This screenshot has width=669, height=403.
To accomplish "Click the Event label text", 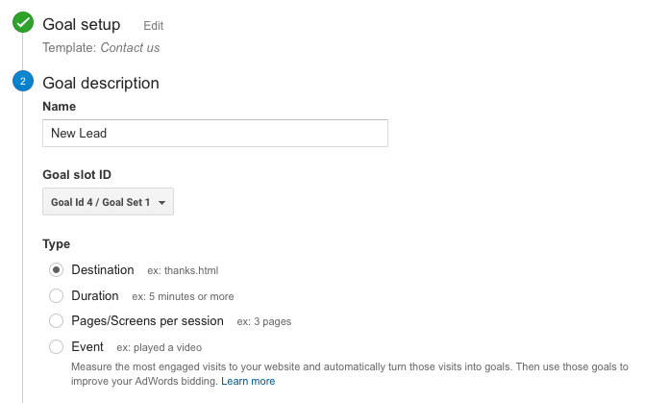I will [87, 346].
